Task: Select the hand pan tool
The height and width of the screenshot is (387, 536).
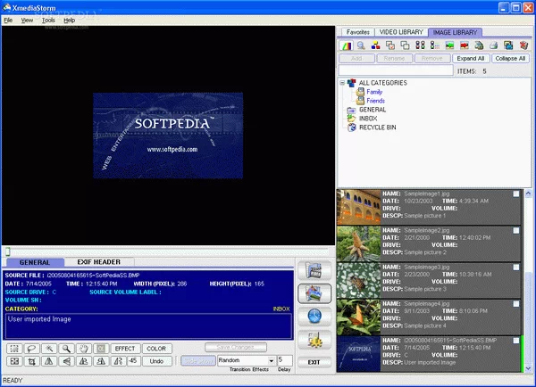Action: point(84,349)
